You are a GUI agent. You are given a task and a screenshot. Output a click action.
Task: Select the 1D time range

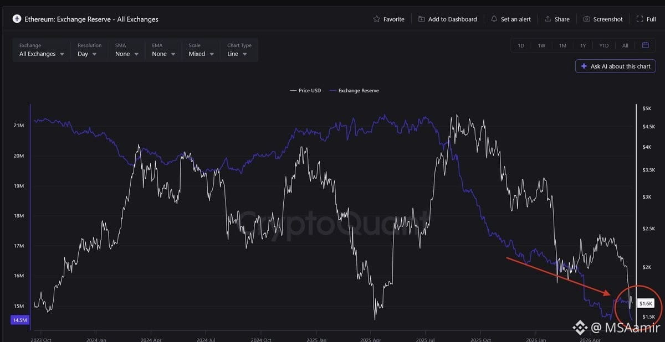point(521,45)
